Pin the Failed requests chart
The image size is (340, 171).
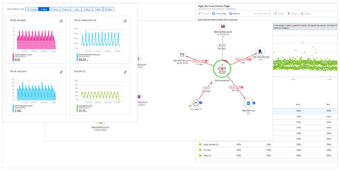tap(61, 21)
